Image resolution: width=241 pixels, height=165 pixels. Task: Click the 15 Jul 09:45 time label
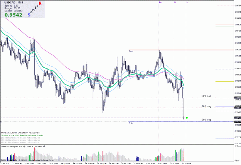click(x=162, y=163)
